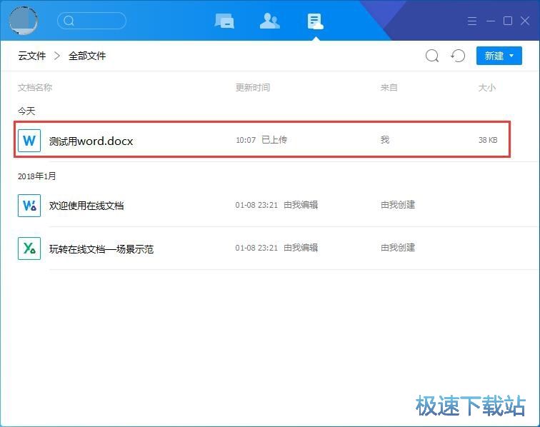Click the 38 KB size value
Image resolution: width=540 pixels, height=427 pixels.
pyautogui.click(x=488, y=140)
